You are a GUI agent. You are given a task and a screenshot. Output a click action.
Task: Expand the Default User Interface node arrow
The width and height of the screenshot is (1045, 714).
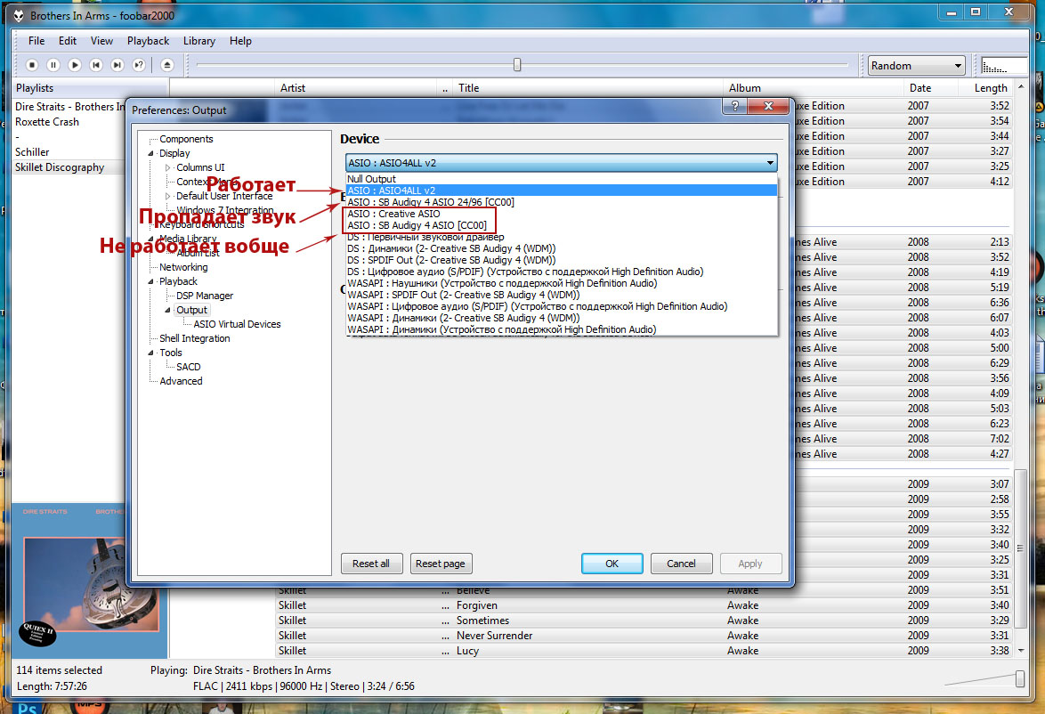(168, 196)
